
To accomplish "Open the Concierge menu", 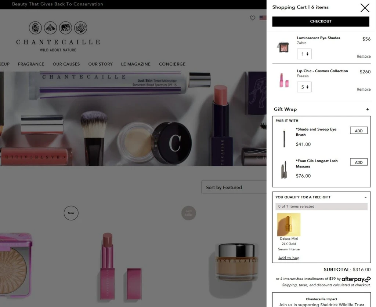I will (x=172, y=64).
